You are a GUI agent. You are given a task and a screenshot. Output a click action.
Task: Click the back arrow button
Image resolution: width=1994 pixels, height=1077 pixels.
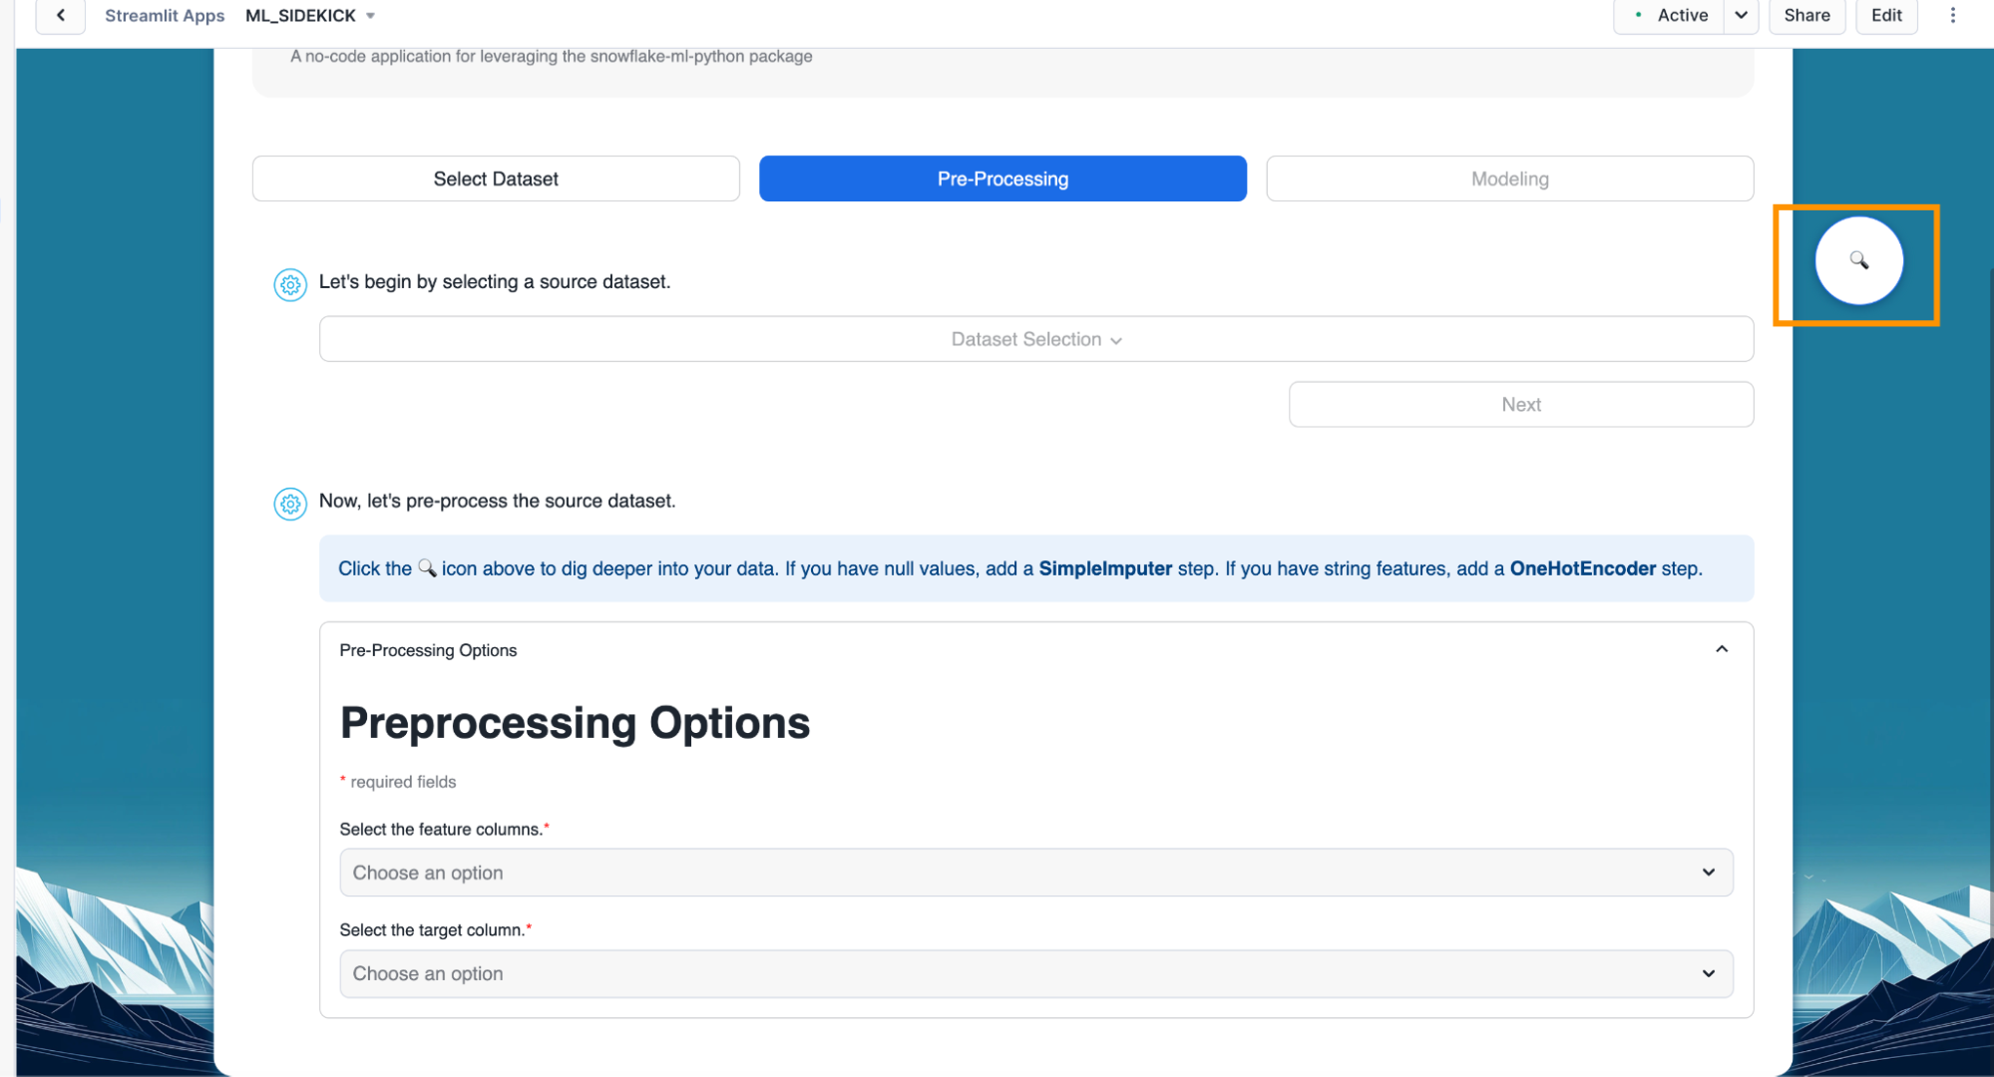coord(61,15)
